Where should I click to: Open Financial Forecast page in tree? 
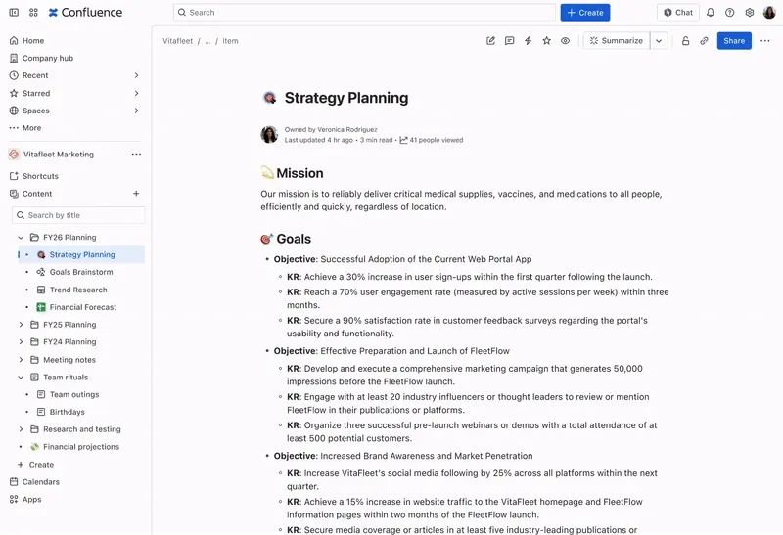(81, 307)
